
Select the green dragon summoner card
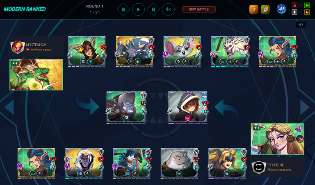pyautogui.click(x=36, y=74)
